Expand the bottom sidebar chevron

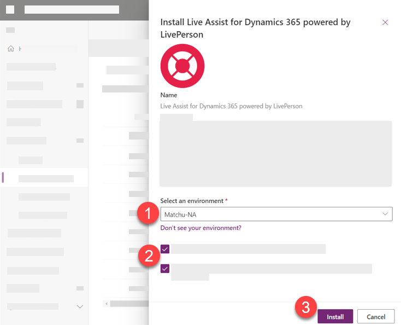[80, 306]
